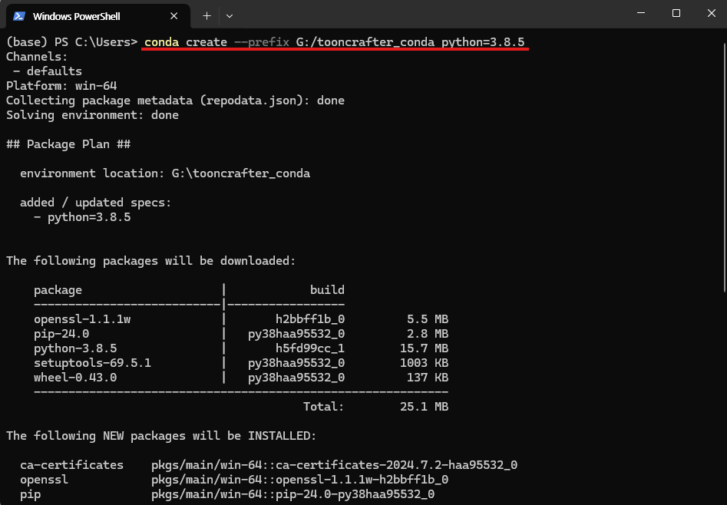
Task: Click 'G:/tooncrafter_conda' path in command
Action: click(x=365, y=42)
